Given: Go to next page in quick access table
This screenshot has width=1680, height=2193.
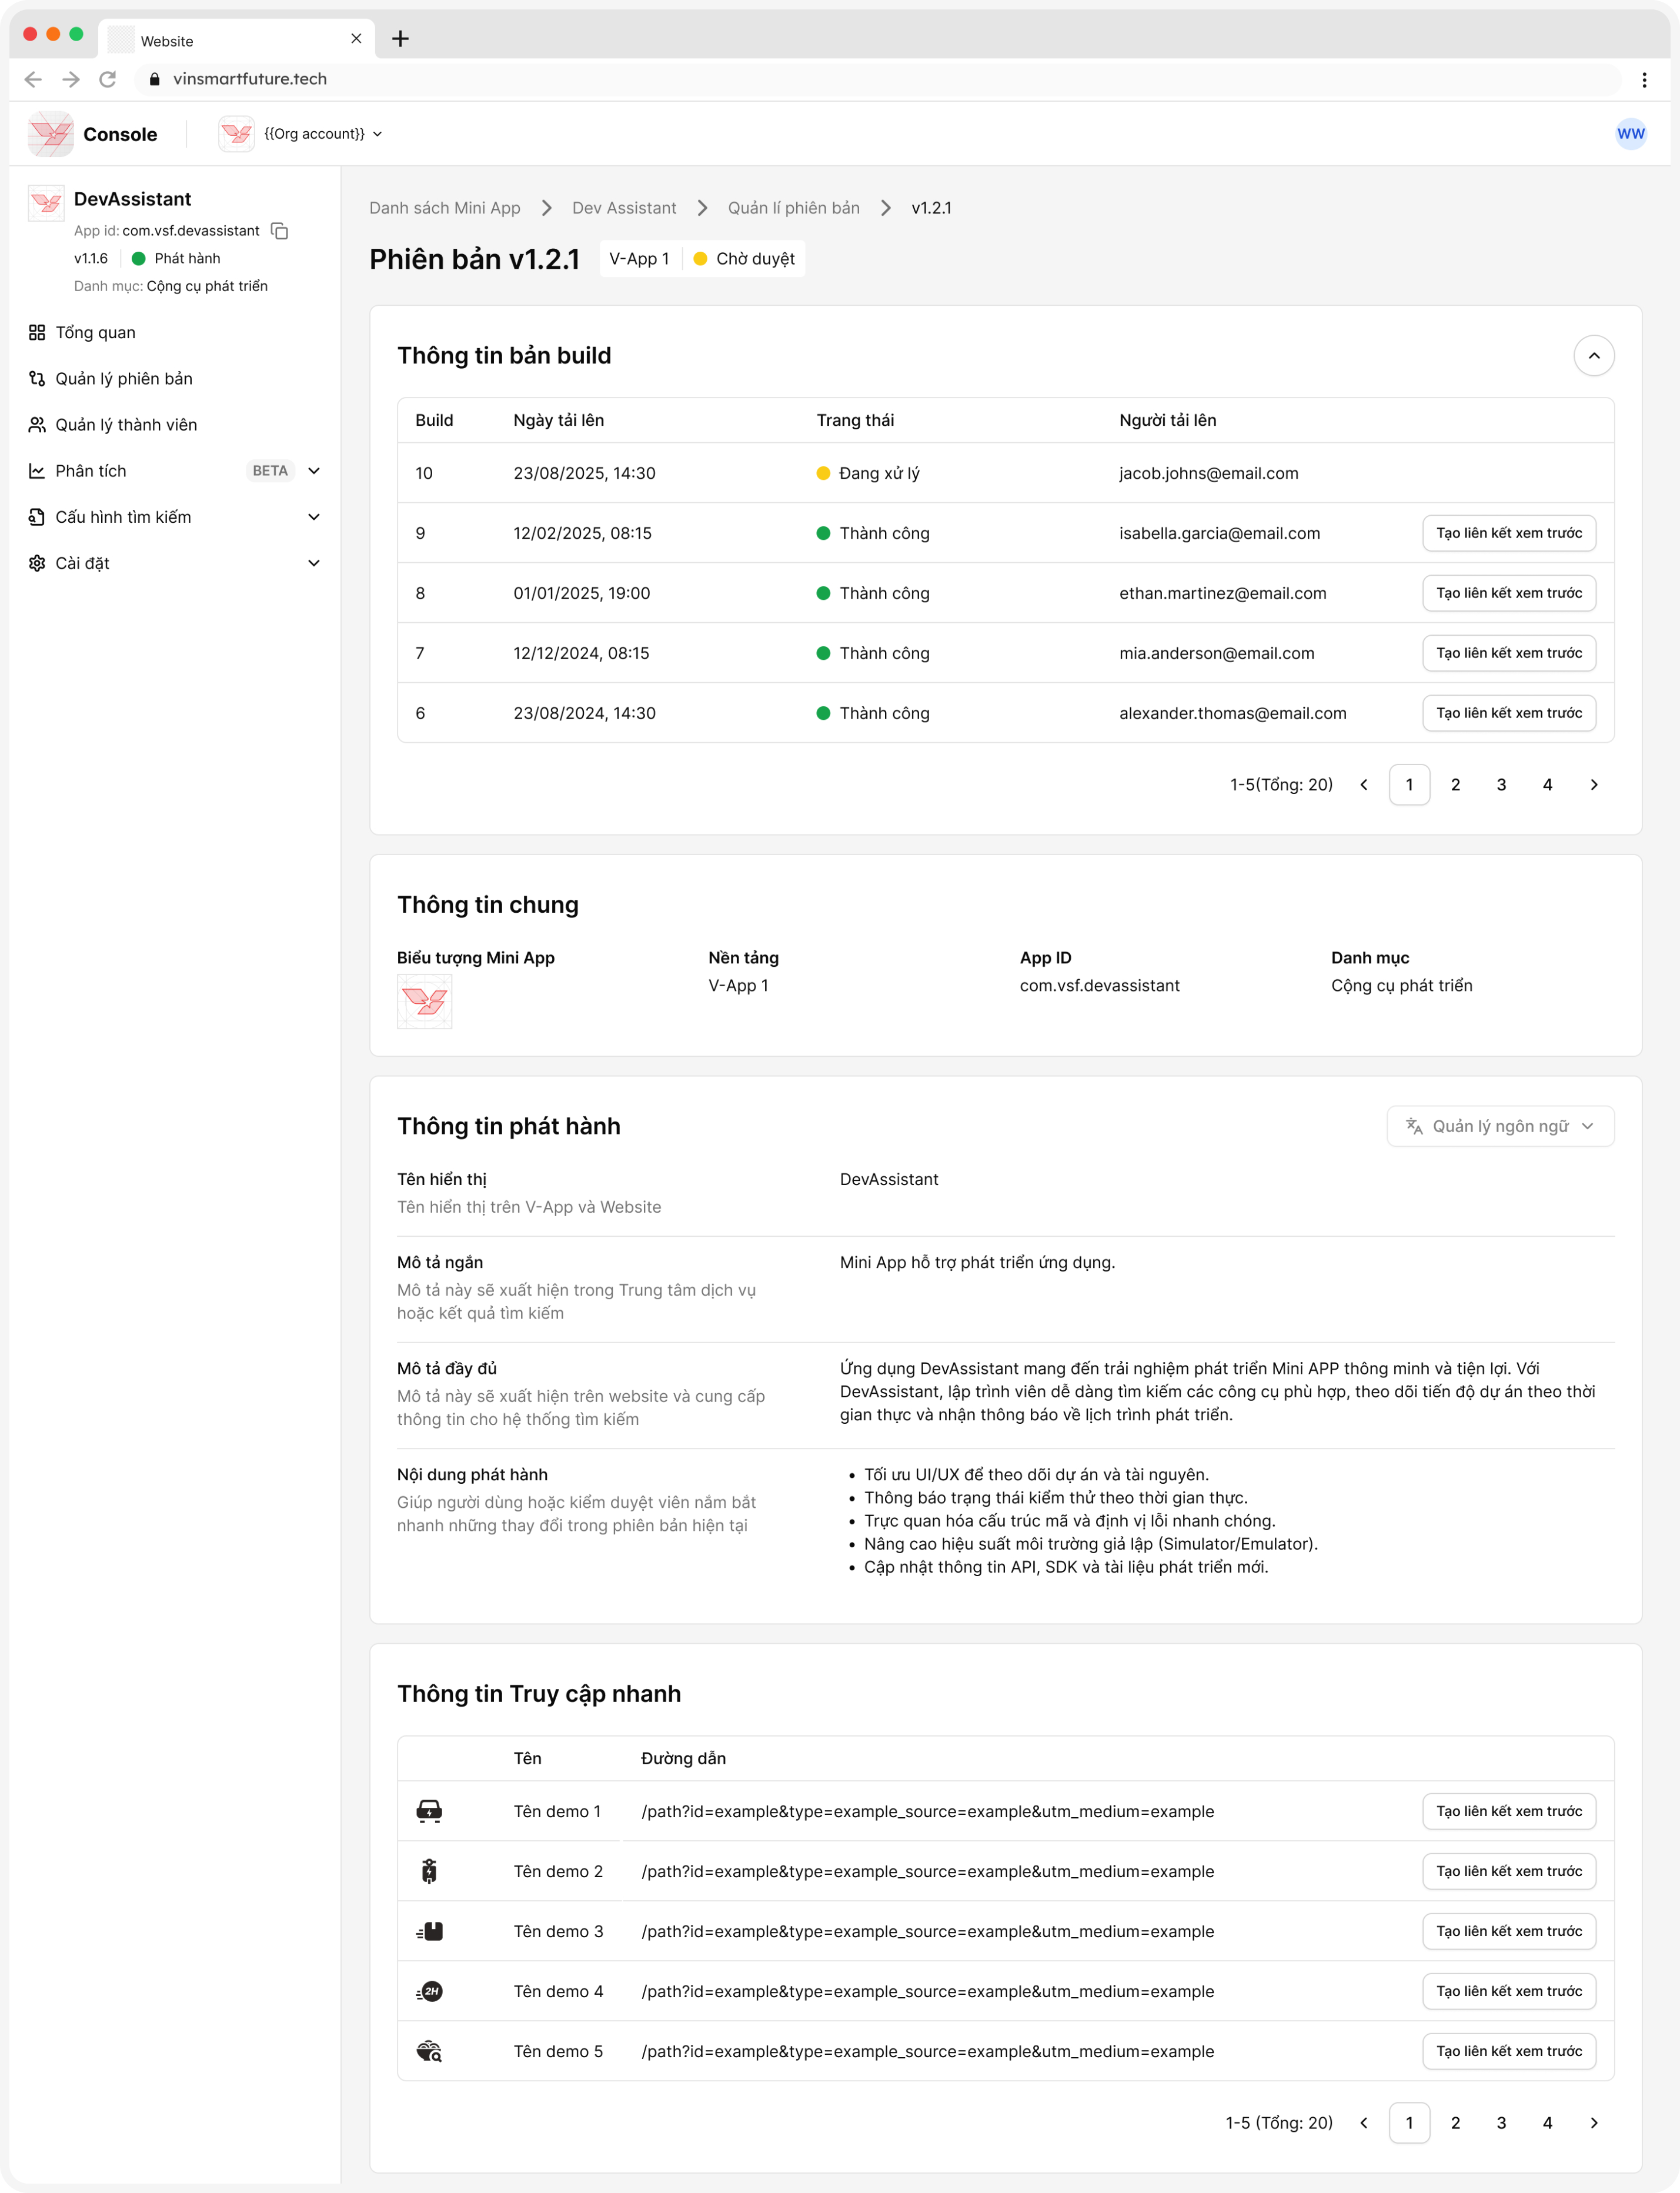Looking at the screenshot, I should click(1594, 2123).
